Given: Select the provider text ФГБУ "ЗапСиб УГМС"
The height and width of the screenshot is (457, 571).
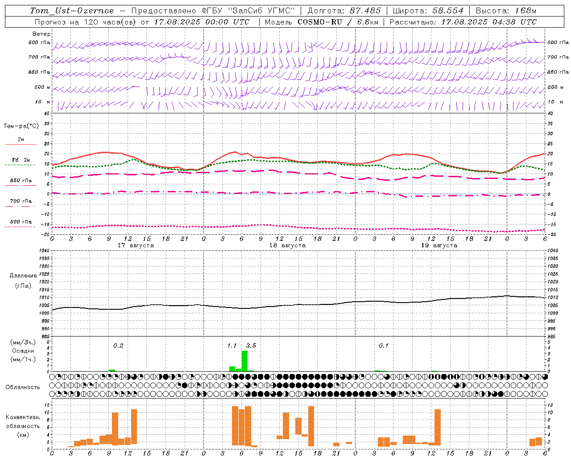Looking at the screenshot, I should click(x=248, y=11).
